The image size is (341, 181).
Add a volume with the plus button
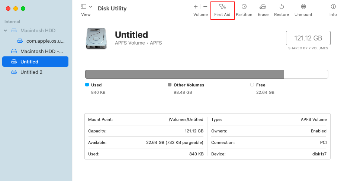click(196, 7)
